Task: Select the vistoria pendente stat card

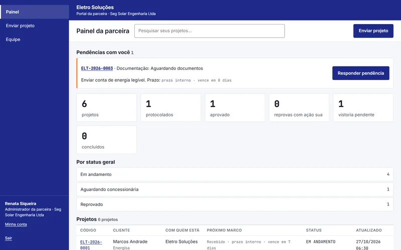Action: (363, 107)
